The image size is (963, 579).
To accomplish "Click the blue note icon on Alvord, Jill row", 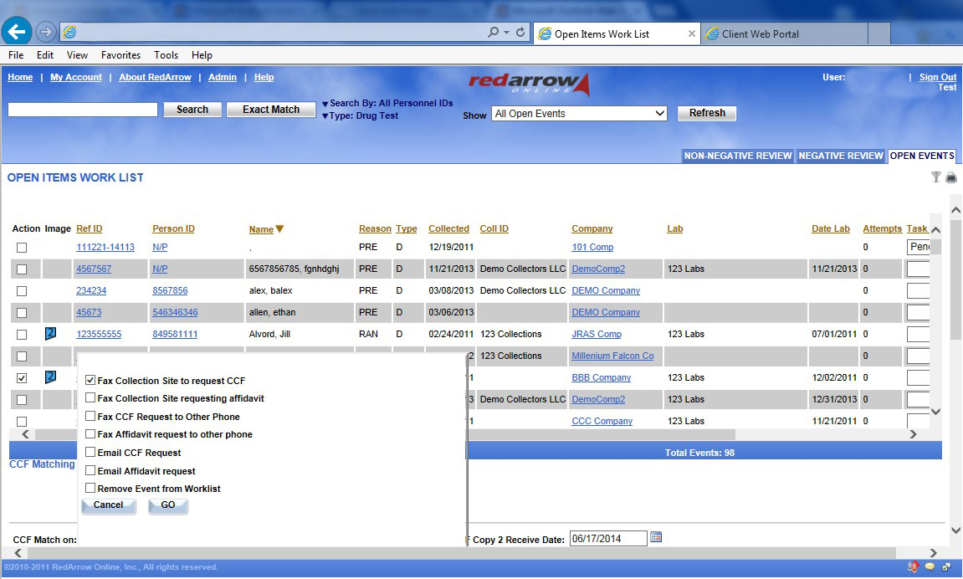I will click(x=49, y=332).
